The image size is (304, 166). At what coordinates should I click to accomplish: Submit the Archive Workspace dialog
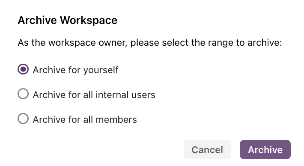click(x=265, y=150)
